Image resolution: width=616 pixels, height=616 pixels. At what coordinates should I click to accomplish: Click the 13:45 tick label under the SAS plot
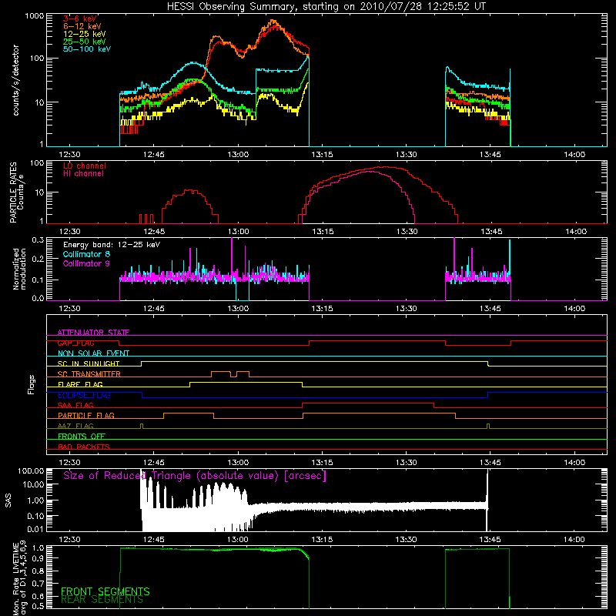490,540
